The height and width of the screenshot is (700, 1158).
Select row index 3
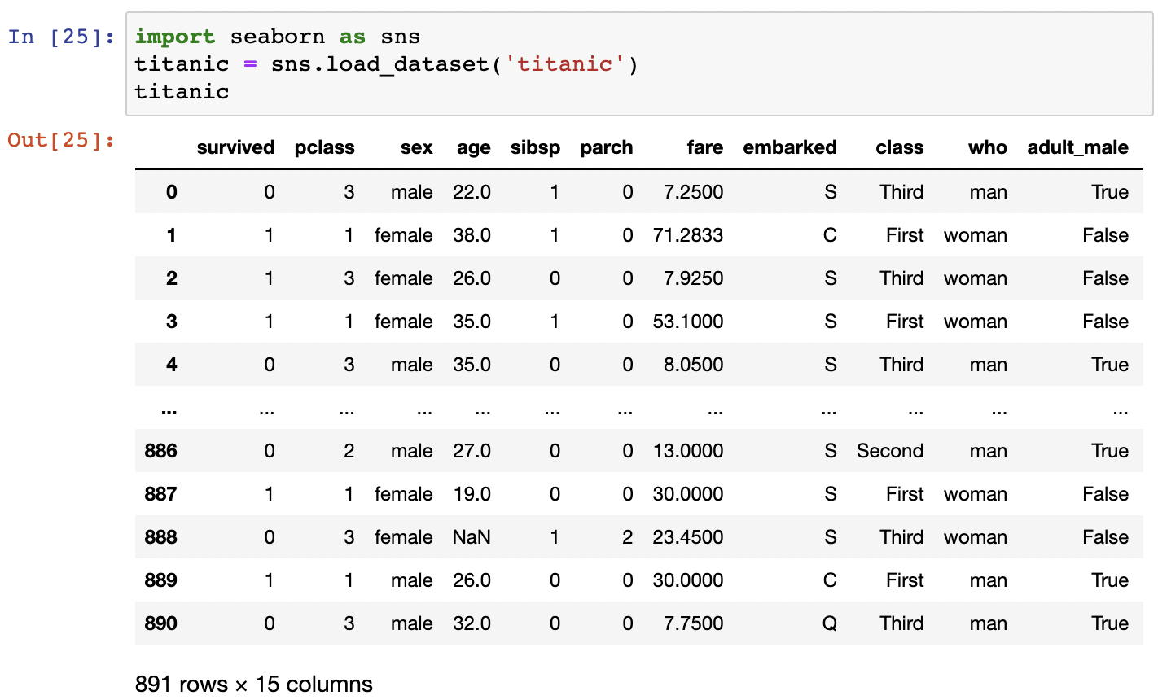(x=171, y=322)
